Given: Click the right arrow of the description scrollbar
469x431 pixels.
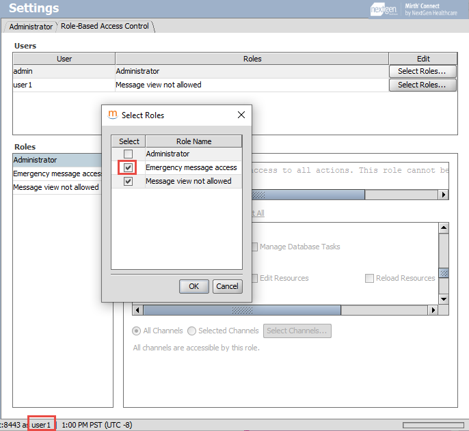Looking at the screenshot, I should coord(443,195).
